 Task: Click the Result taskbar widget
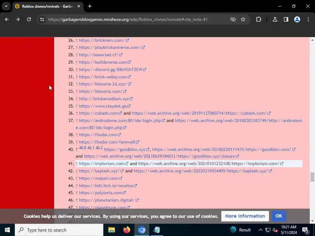pos(241,230)
